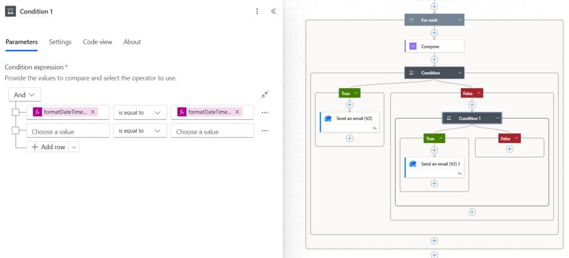Open the And group operator dropdown

[x=24, y=94]
